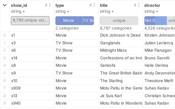Open type column string type dropdown
Viewport: 175px width, 109px height.
(x=68, y=11)
